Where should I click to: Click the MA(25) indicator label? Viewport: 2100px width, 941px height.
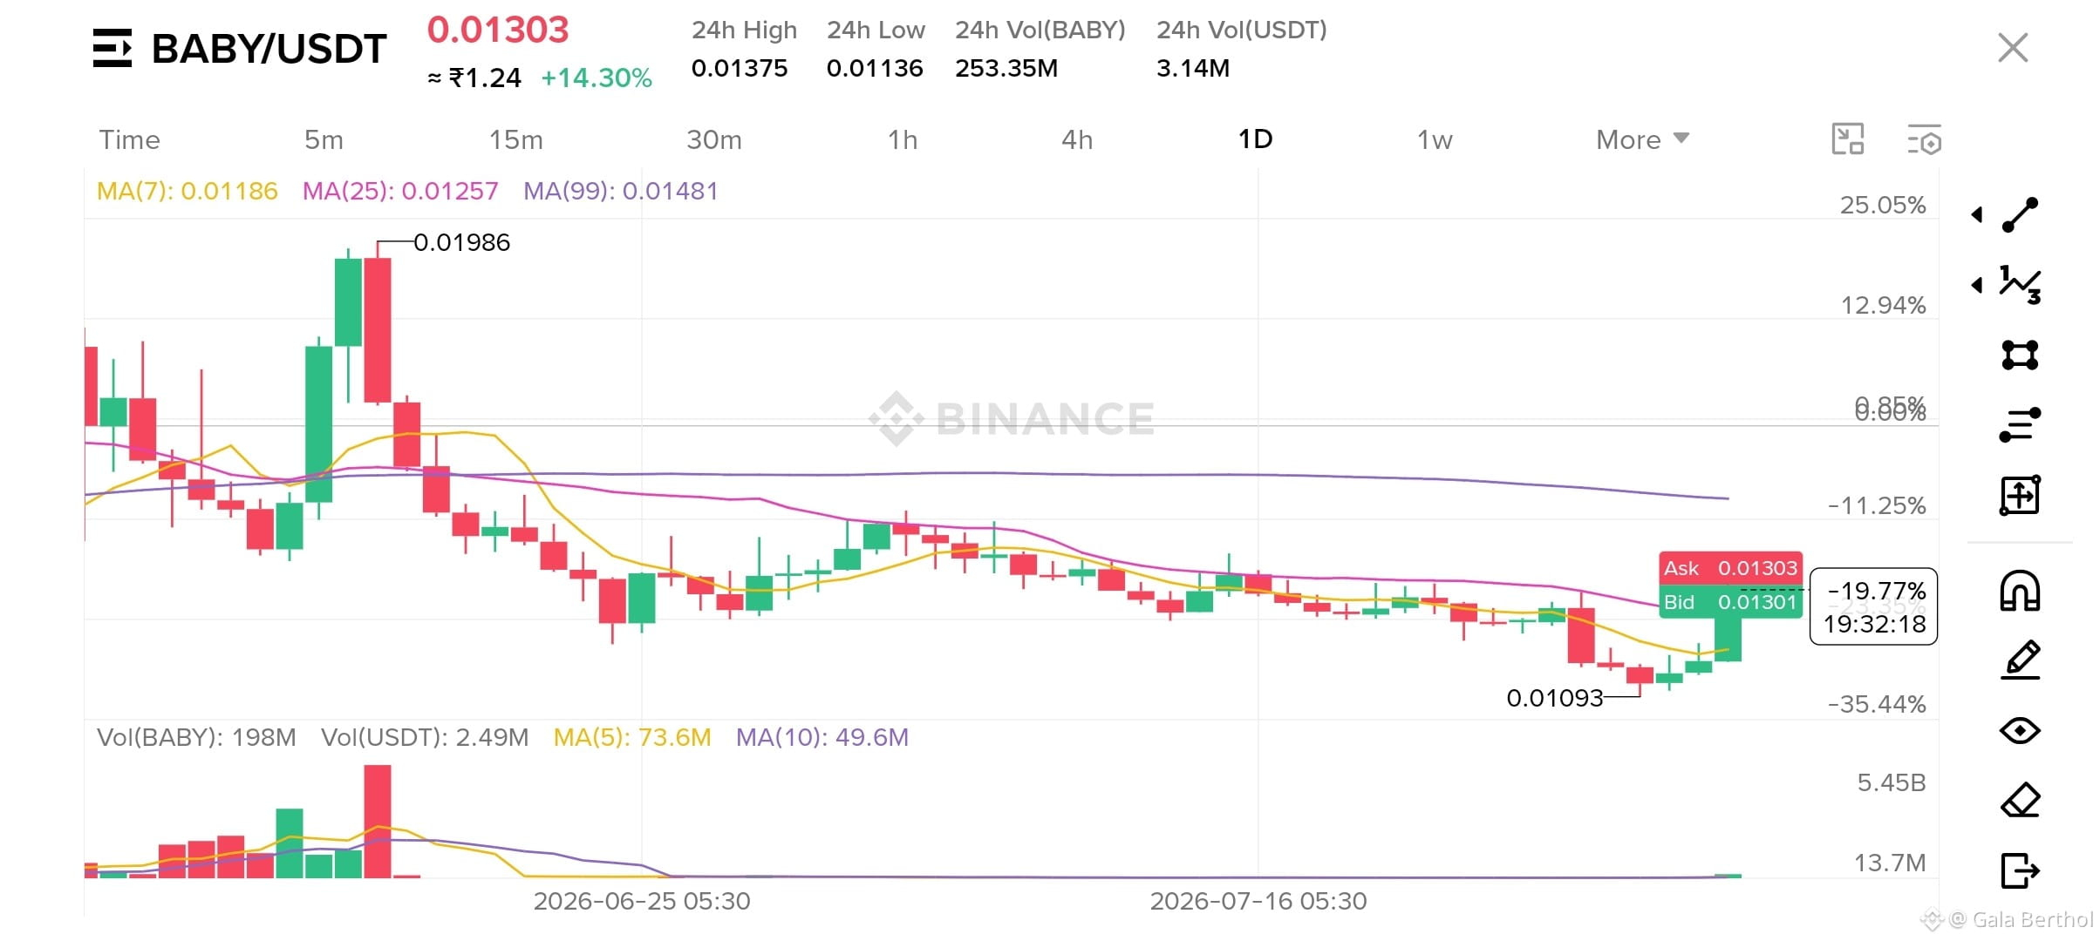tap(400, 191)
